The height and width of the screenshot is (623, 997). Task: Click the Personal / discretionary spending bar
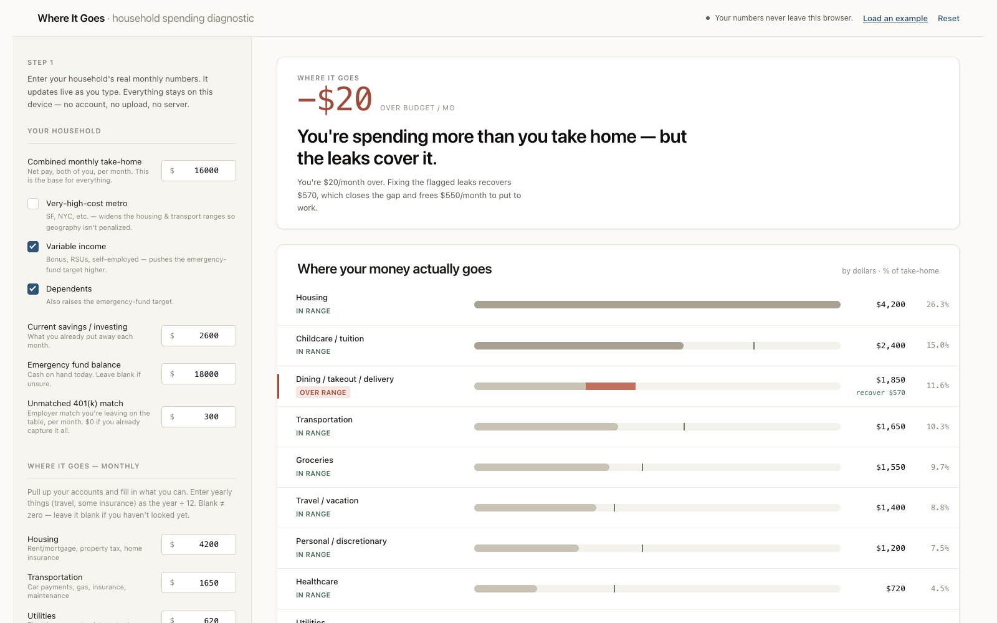(657, 548)
